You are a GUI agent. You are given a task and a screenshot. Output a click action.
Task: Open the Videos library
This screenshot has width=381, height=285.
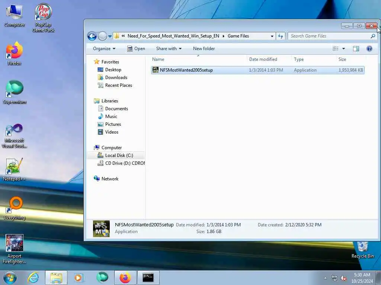point(112,132)
